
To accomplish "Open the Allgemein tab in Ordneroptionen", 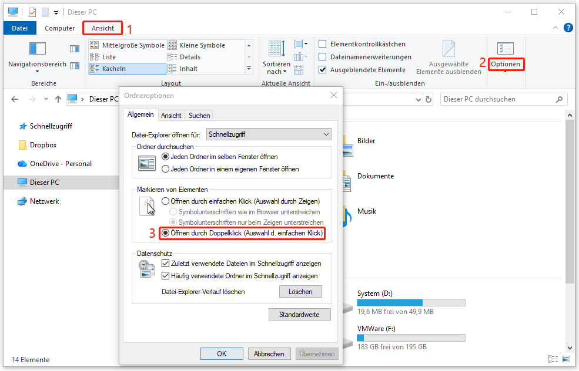I will [140, 114].
